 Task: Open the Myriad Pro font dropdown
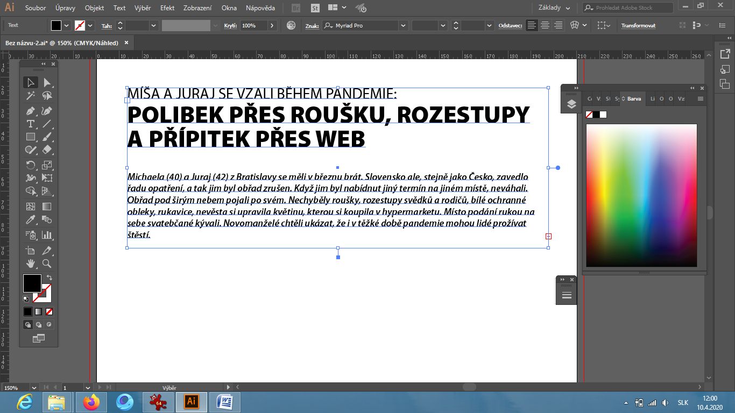click(x=404, y=25)
